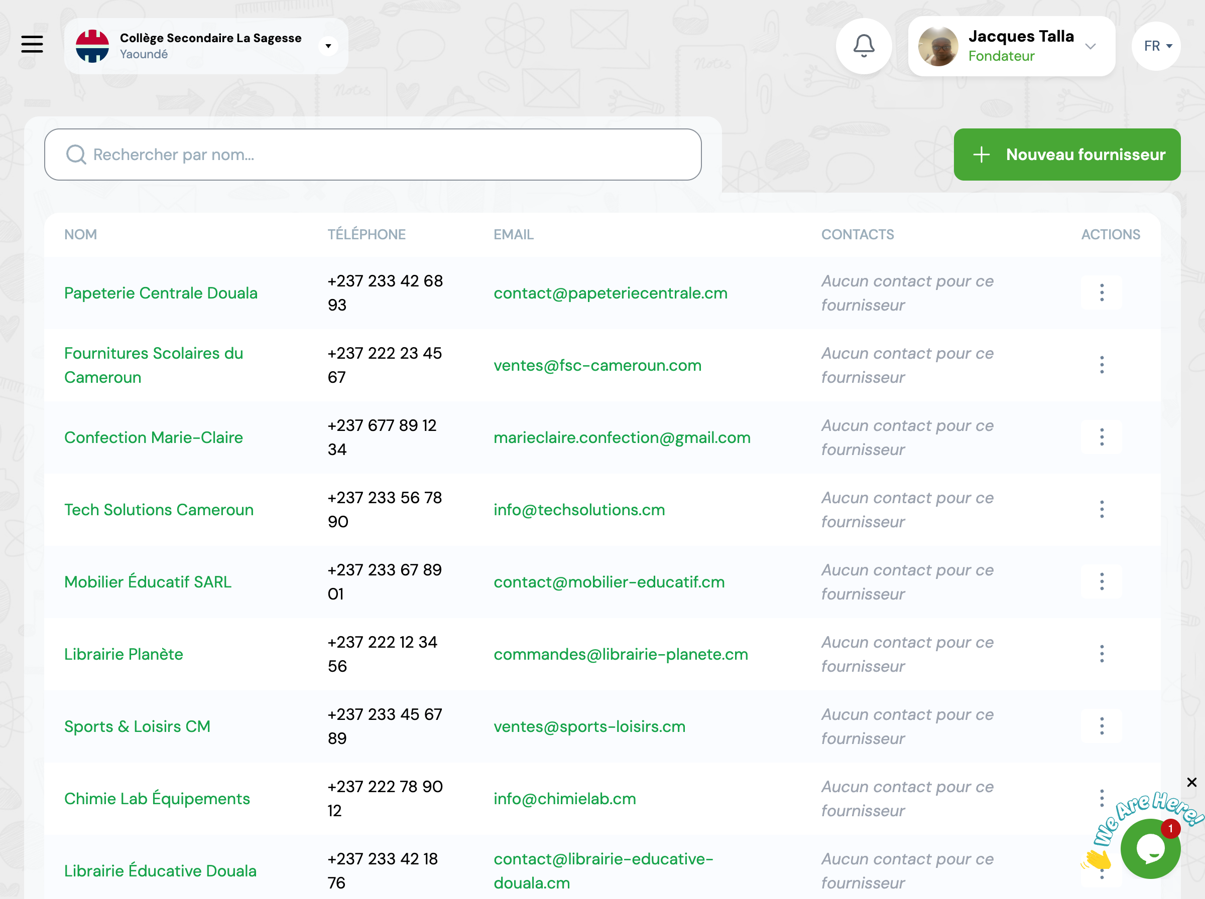This screenshot has width=1205, height=899.
Task: Open actions menu for Sports & Loisirs CM
Action: point(1101,726)
